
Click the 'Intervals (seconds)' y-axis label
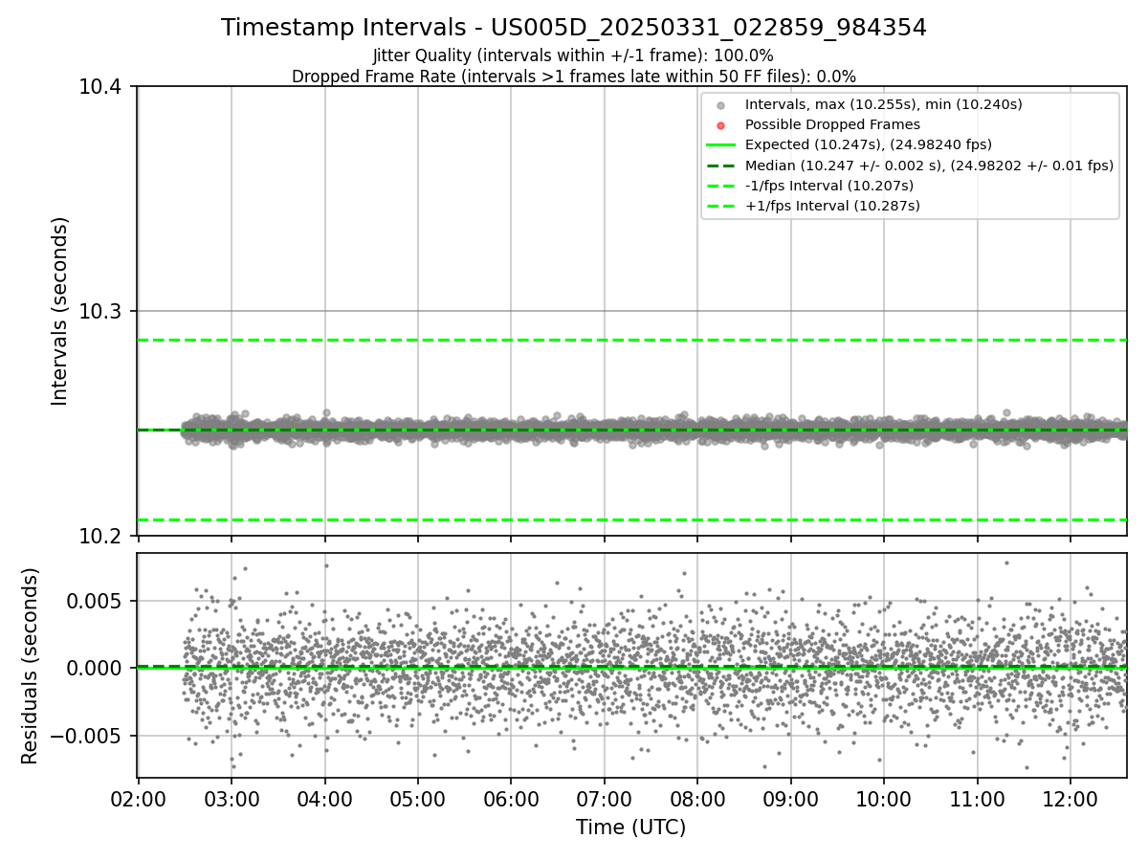(x=60, y=311)
